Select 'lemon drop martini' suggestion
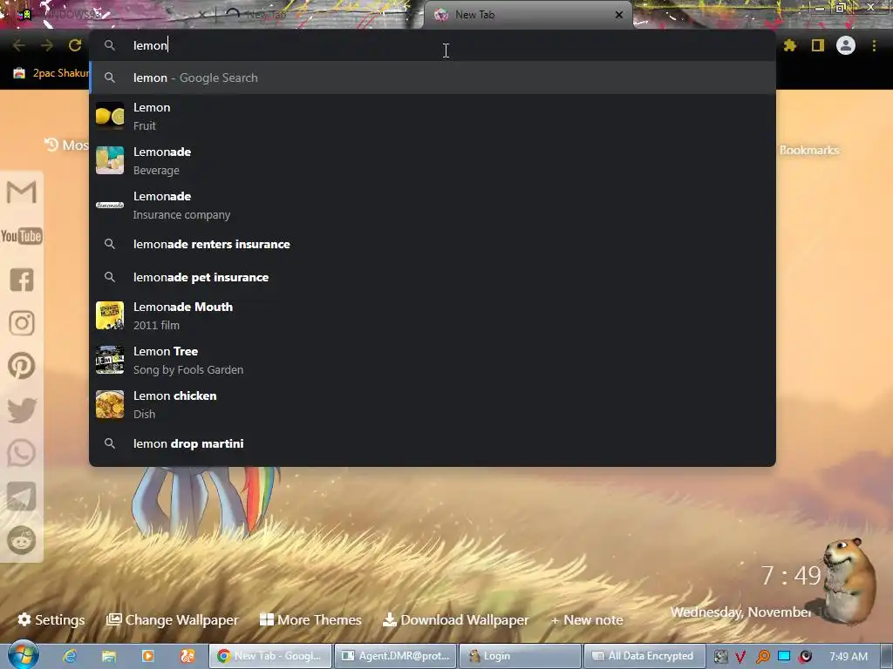Screen dimensions: 893x669 coord(433,443)
